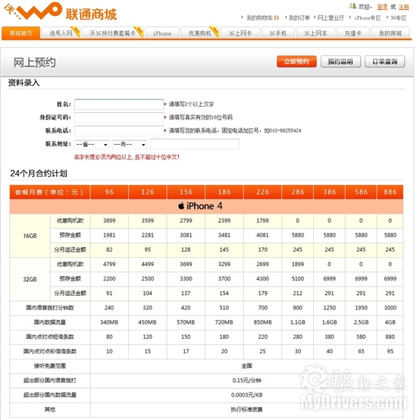Click the 订单查询 button
The height and width of the screenshot is (420, 417).
[384, 61]
